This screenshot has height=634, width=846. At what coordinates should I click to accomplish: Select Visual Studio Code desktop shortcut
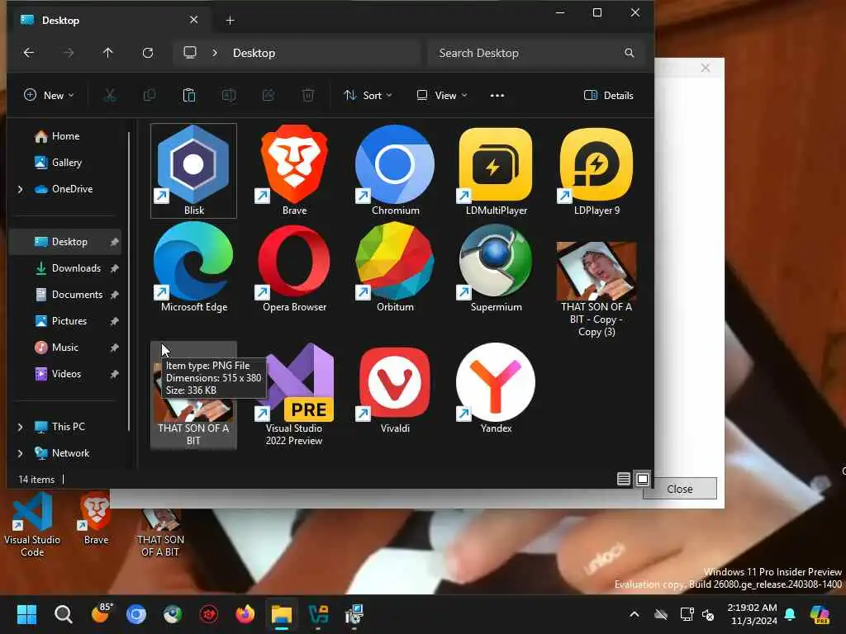click(32, 525)
